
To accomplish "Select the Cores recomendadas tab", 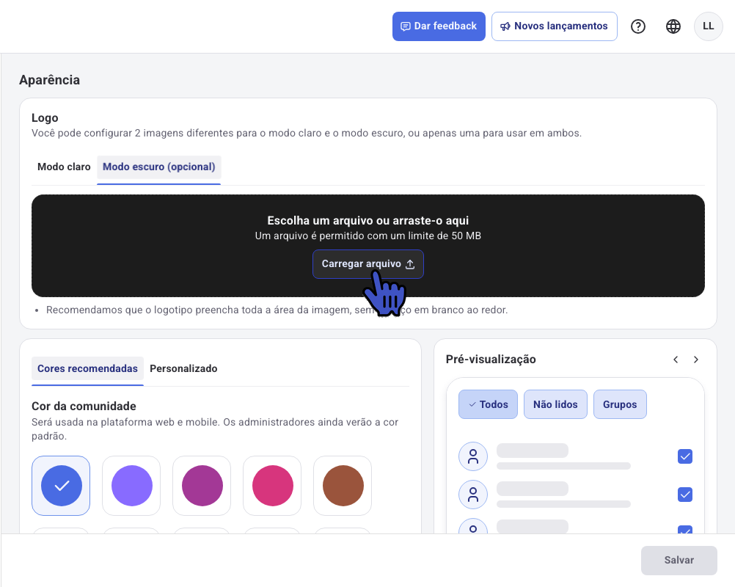I will pos(87,368).
